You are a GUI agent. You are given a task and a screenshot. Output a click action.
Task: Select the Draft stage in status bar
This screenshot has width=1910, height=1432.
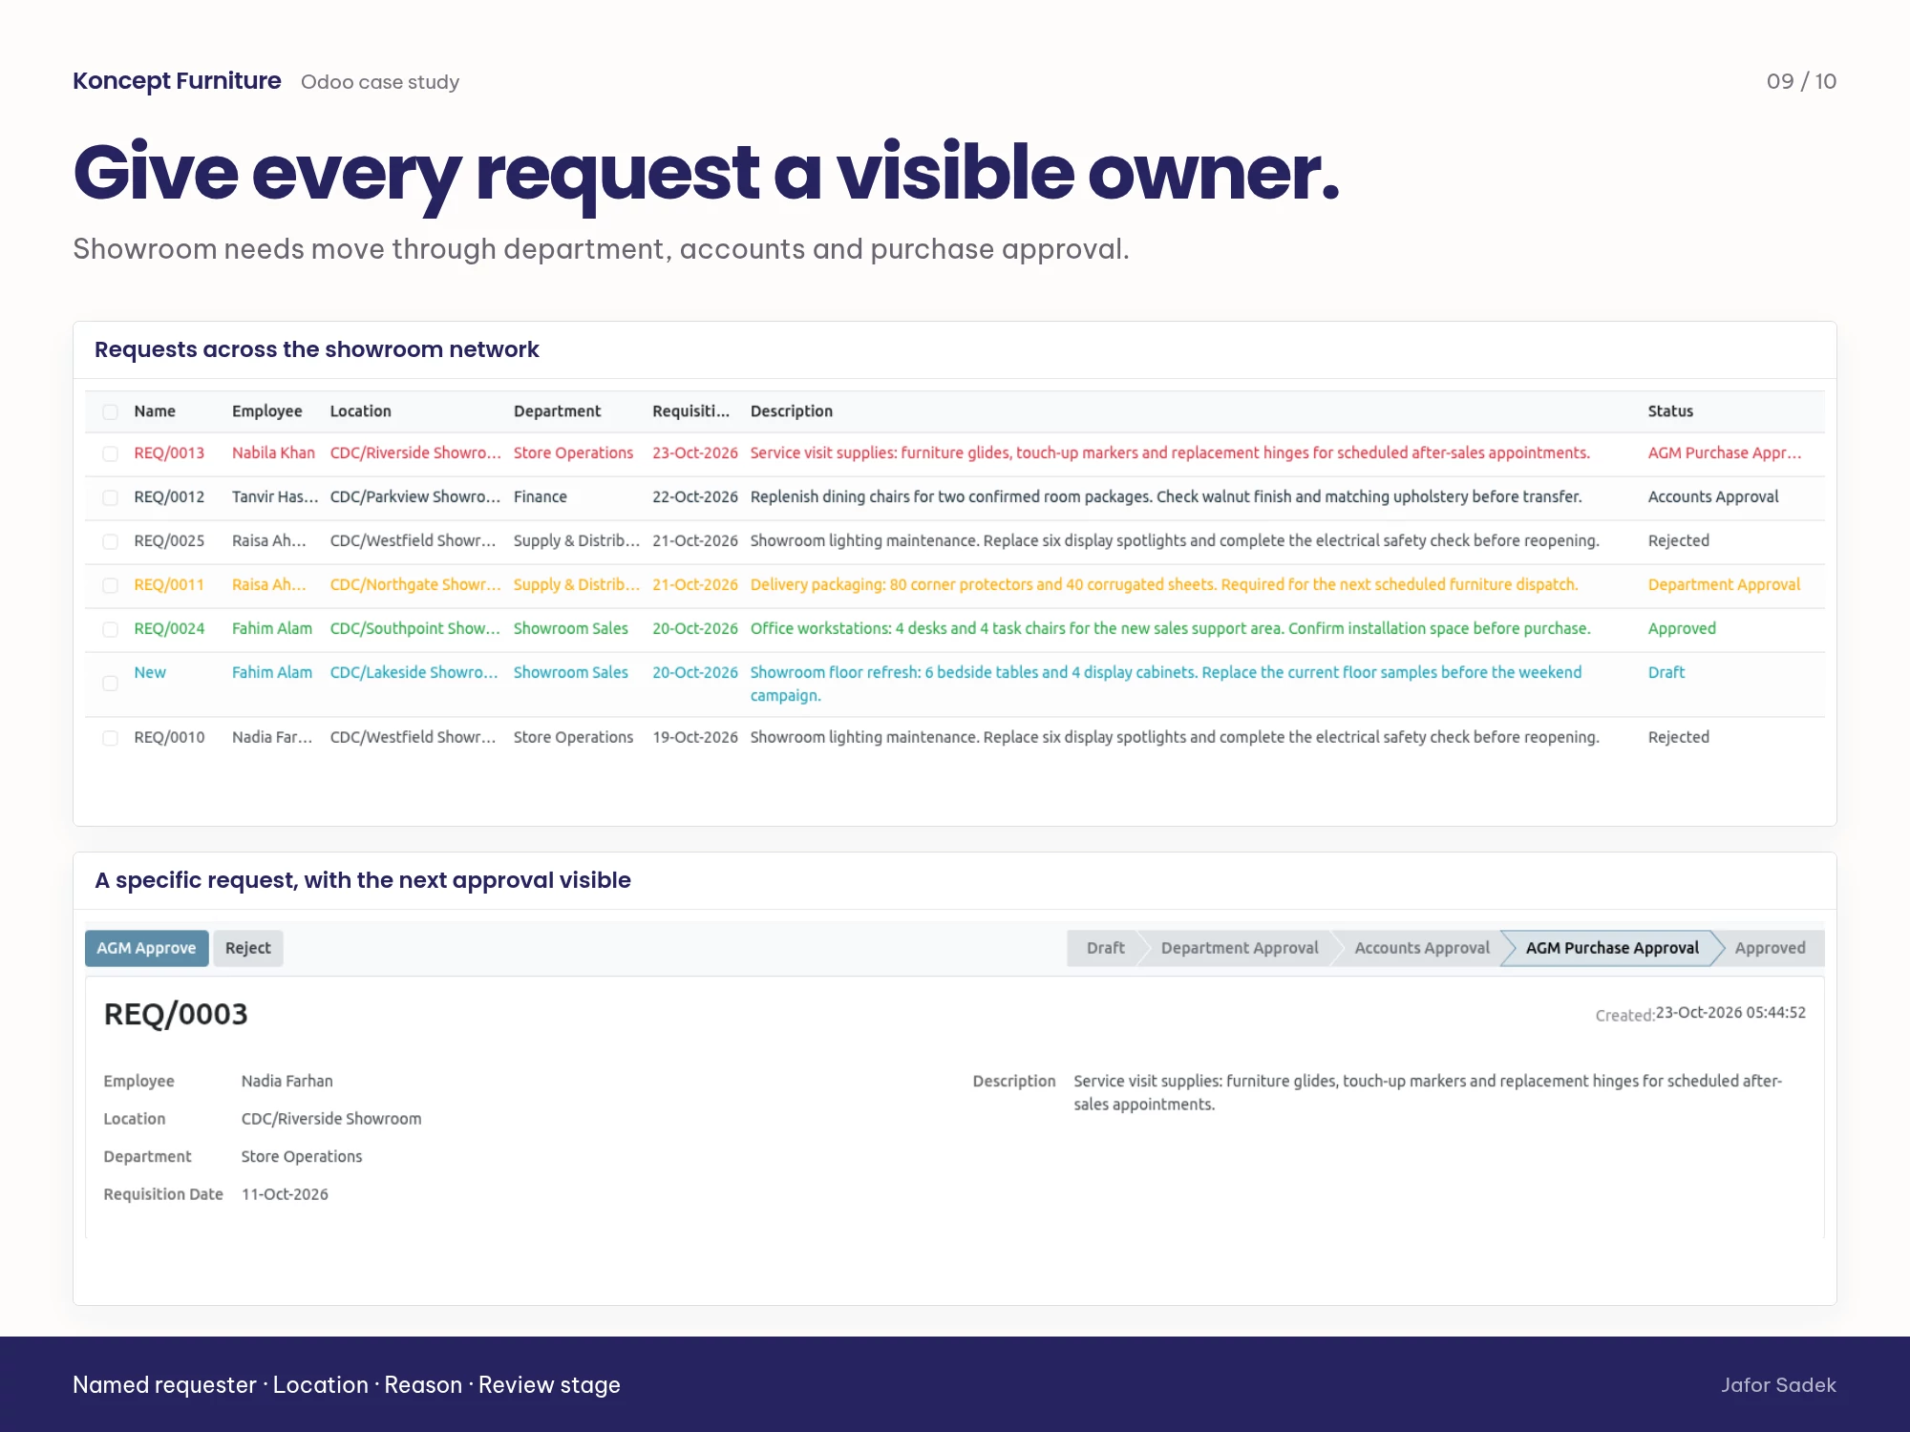(x=1105, y=948)
